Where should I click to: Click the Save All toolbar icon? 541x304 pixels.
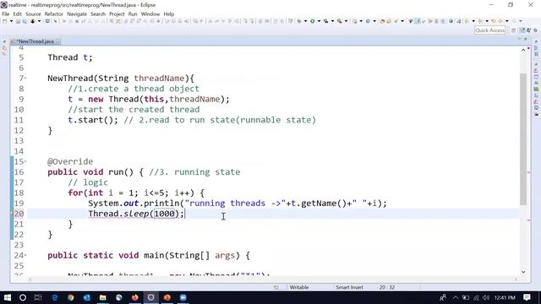25,21
